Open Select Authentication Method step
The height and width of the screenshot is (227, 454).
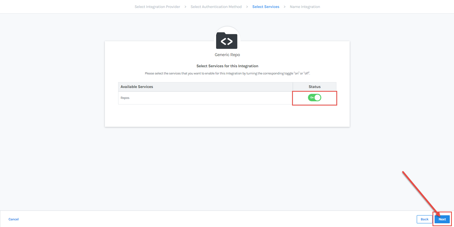point(216,7)
